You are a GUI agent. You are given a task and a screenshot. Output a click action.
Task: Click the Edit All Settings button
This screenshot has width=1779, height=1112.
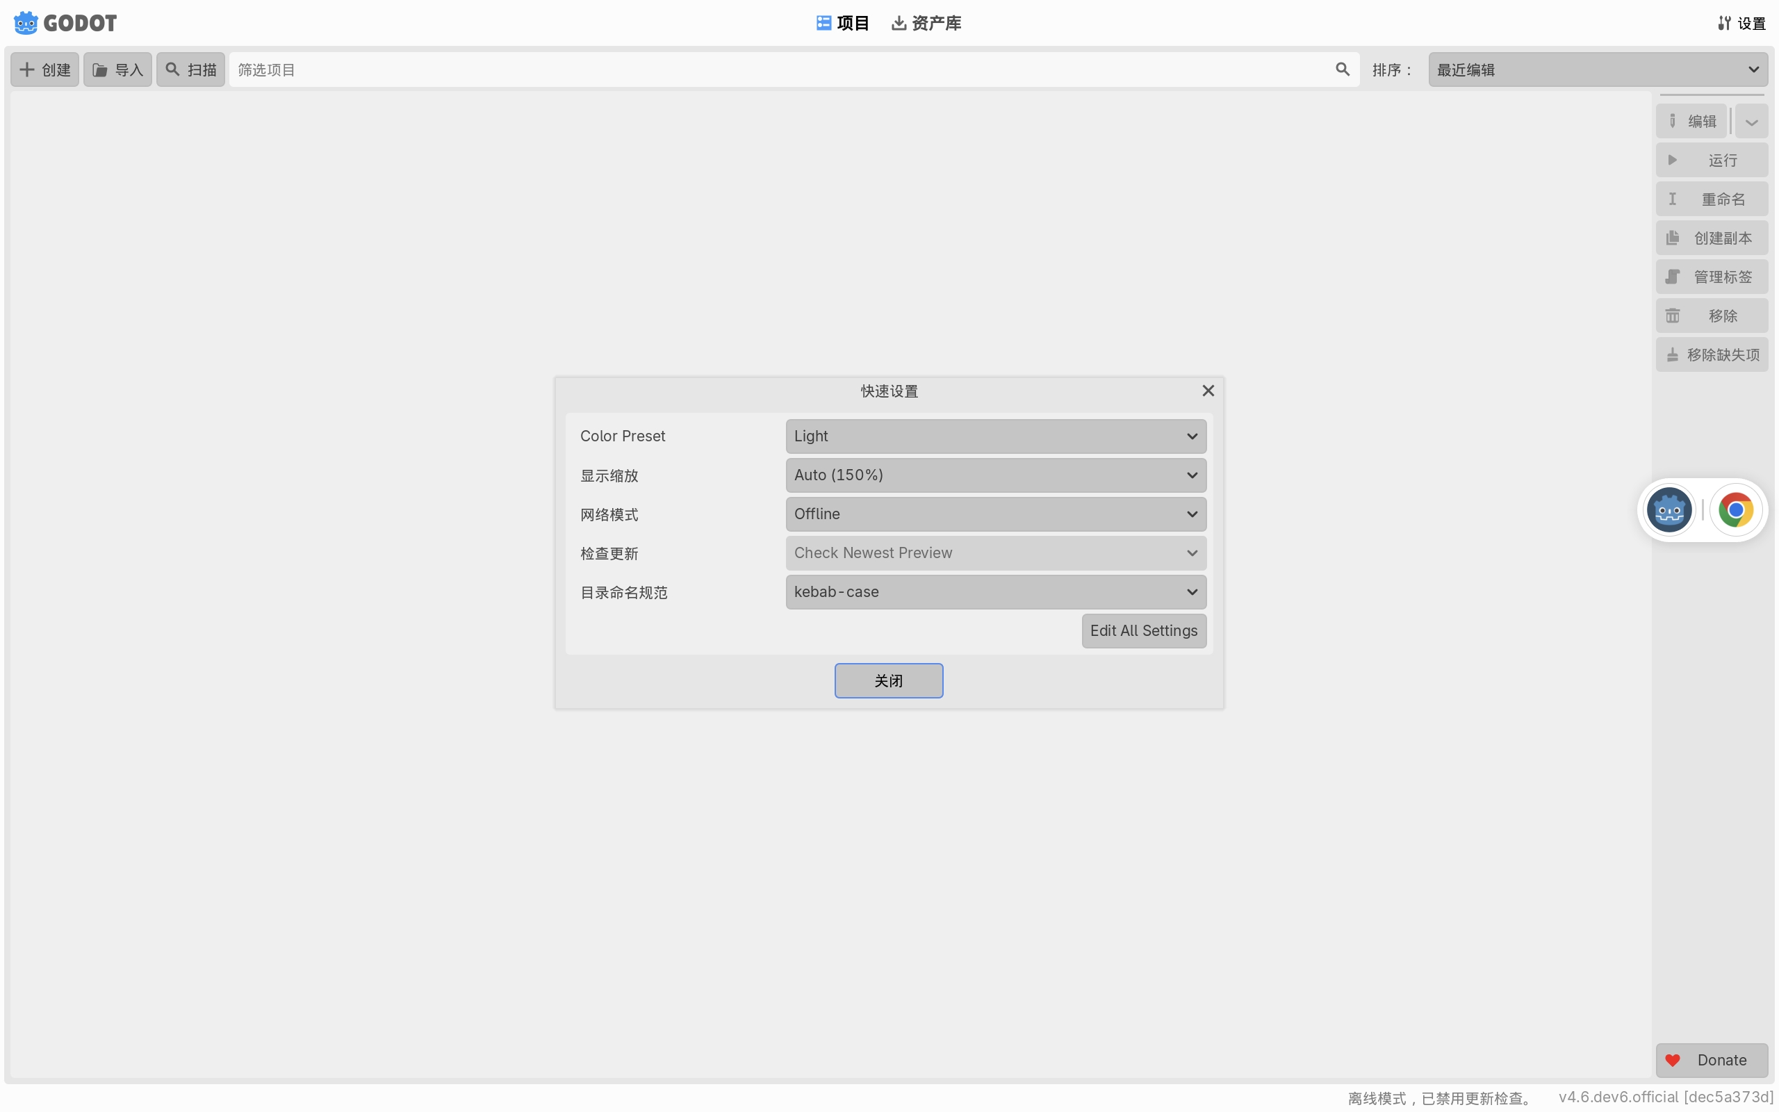tap(1143, 631)
